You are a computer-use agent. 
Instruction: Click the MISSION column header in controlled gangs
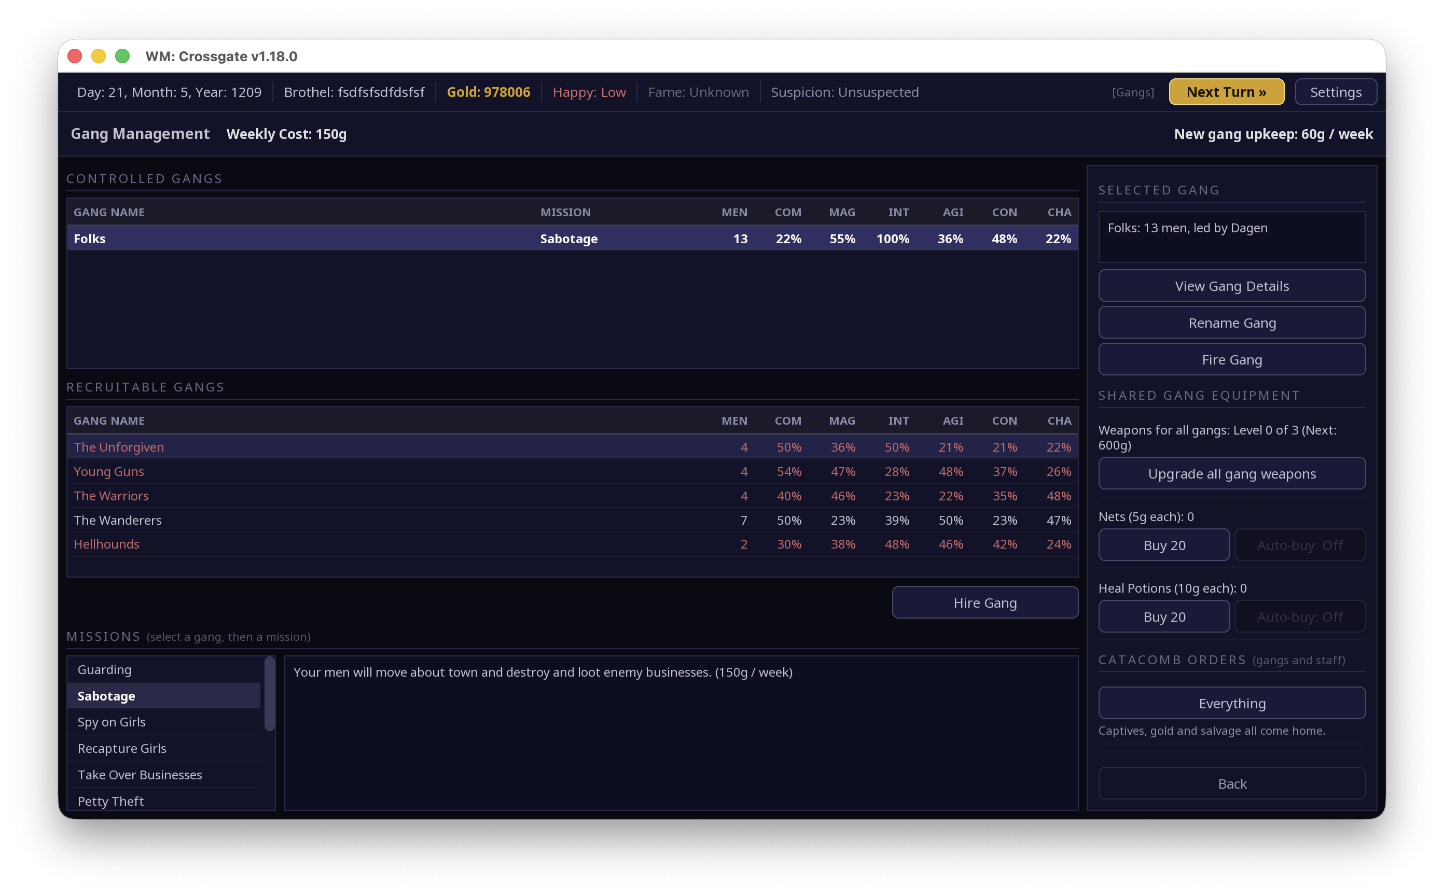pyautogui.click(x=565, y=212)
